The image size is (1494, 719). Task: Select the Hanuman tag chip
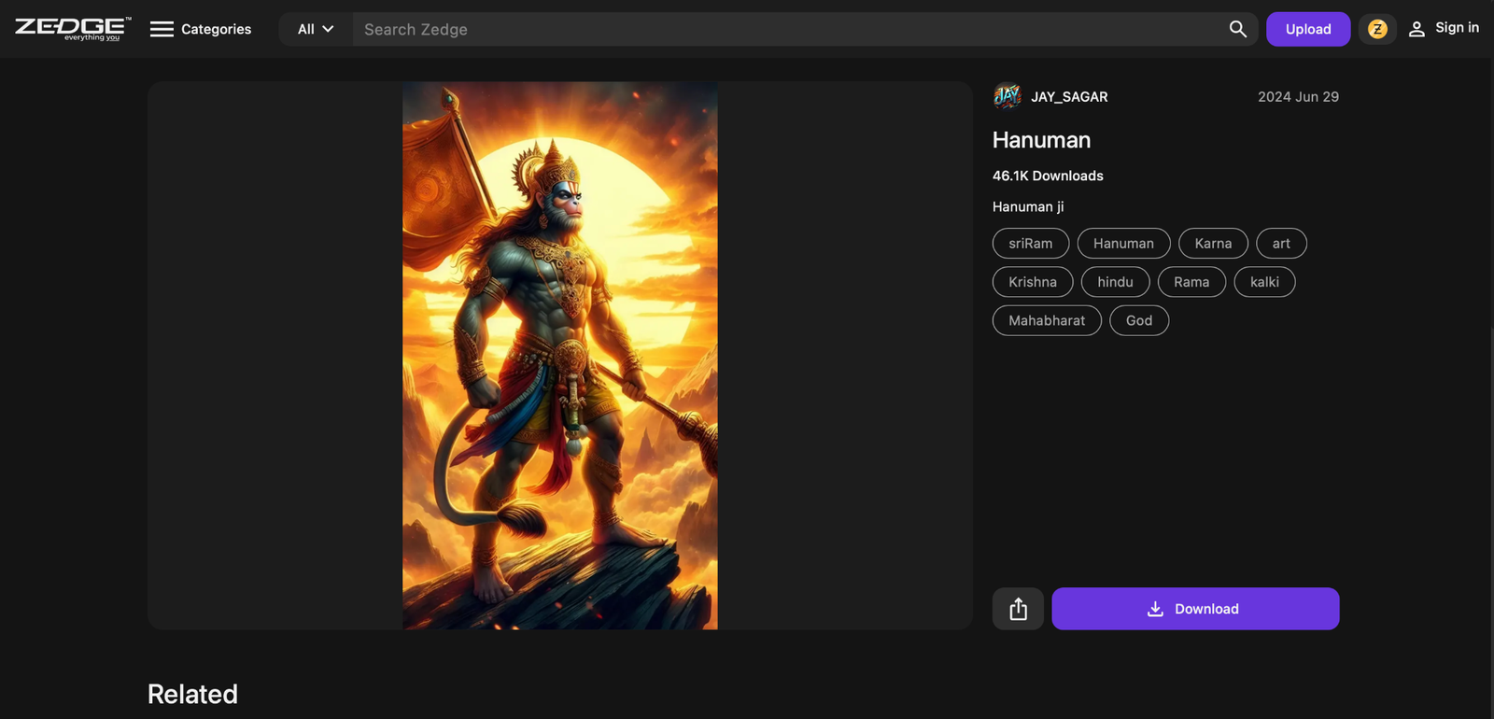click(x=1123, y=244)
